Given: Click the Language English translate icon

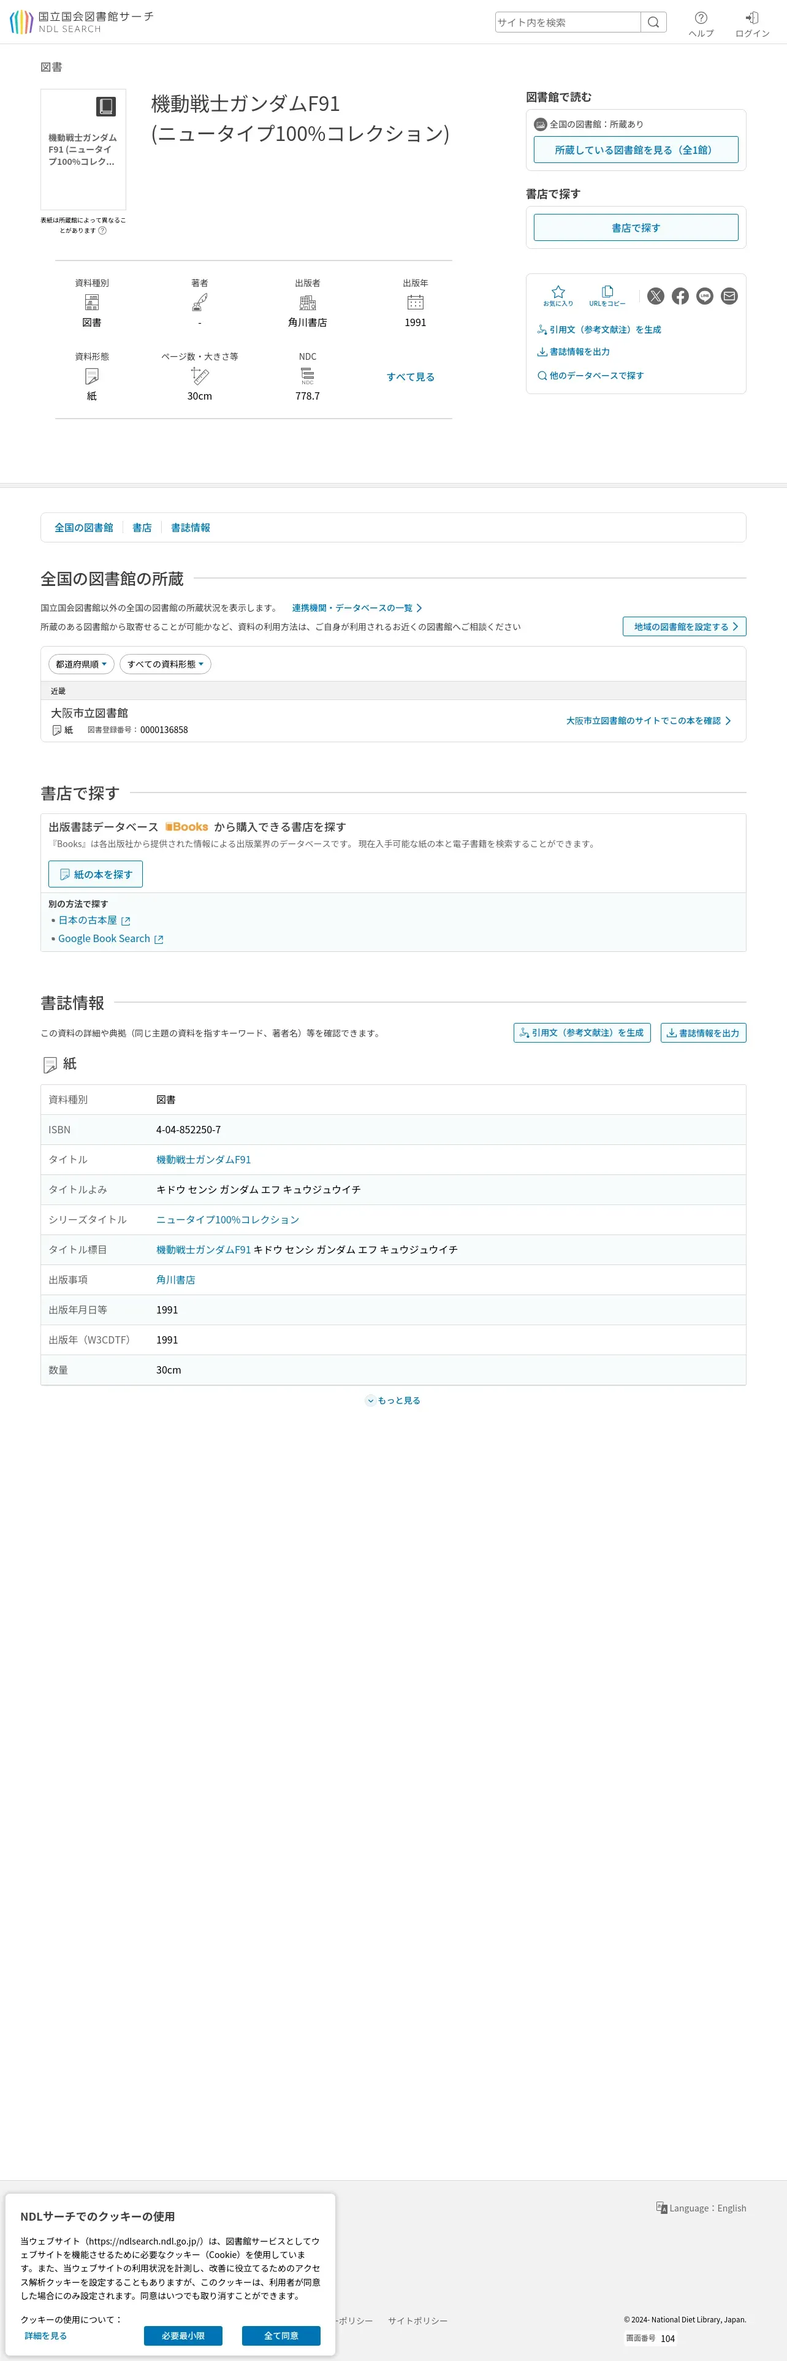Looking at the screenshot, I should pos(661,2208).
